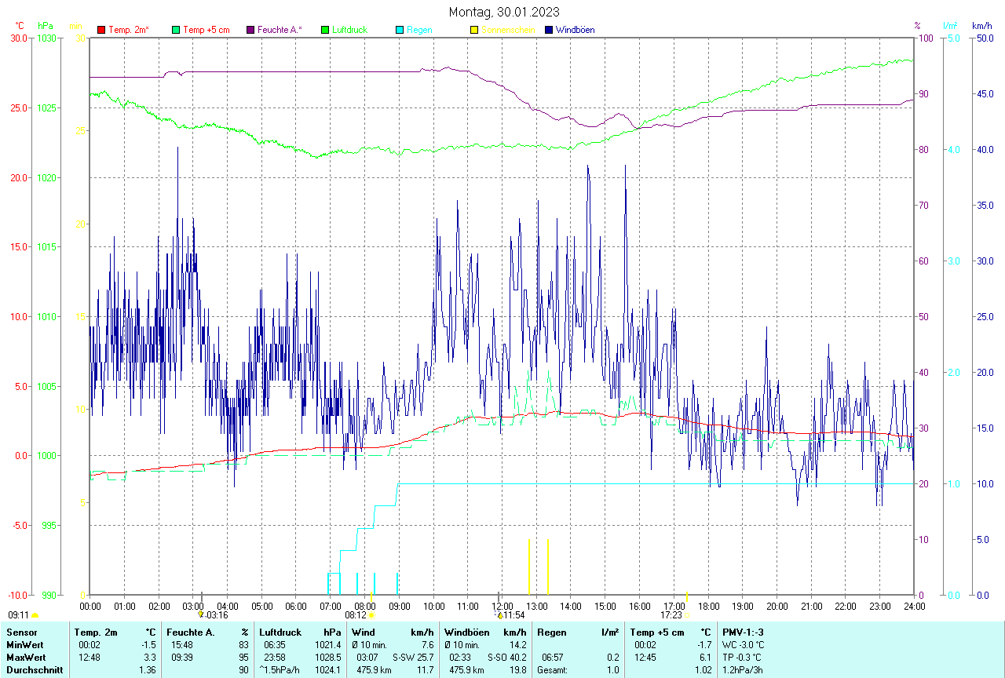Image resolution: width=1005 pixels, height=678 pixels.
Task: Click the max wind value 'S-SW 25.7'
Action: point(413,658)
